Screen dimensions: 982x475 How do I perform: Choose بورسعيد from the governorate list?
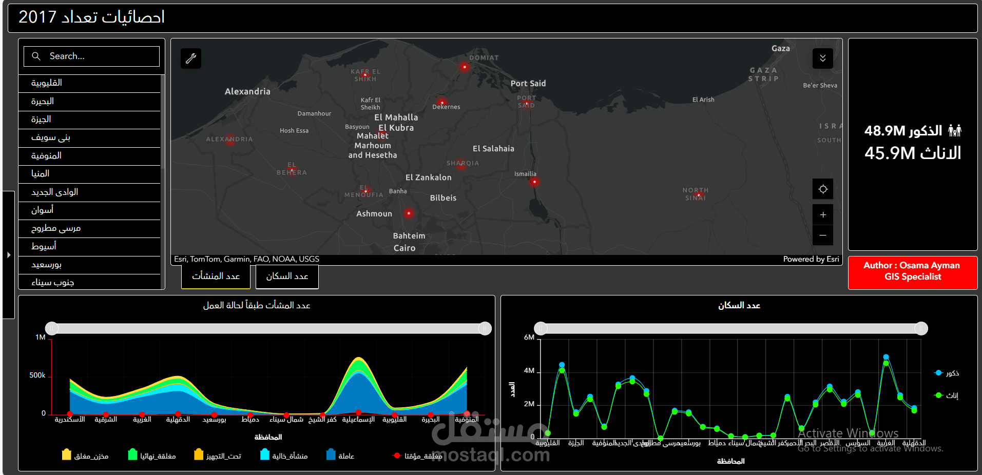(x=89, y=265)
